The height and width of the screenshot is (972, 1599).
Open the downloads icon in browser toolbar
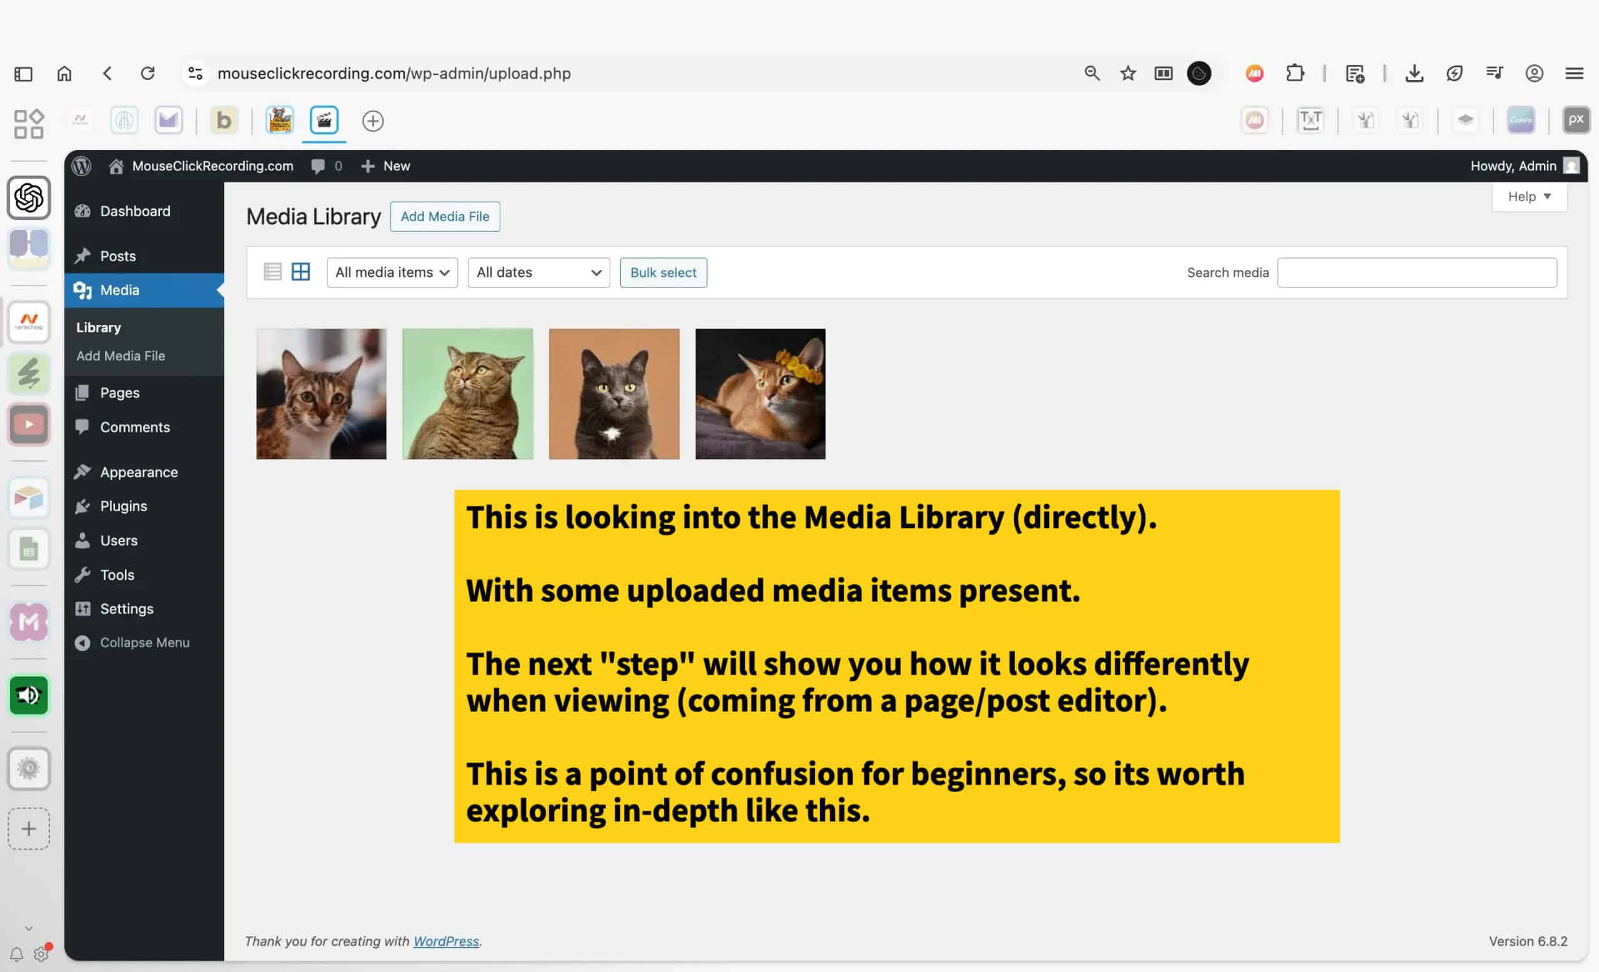(x=1414, y=73)
